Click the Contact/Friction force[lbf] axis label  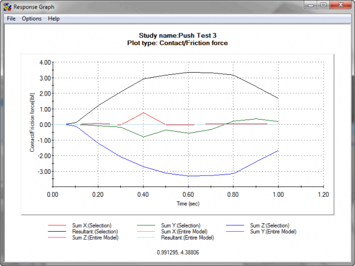tap(32, 122)
